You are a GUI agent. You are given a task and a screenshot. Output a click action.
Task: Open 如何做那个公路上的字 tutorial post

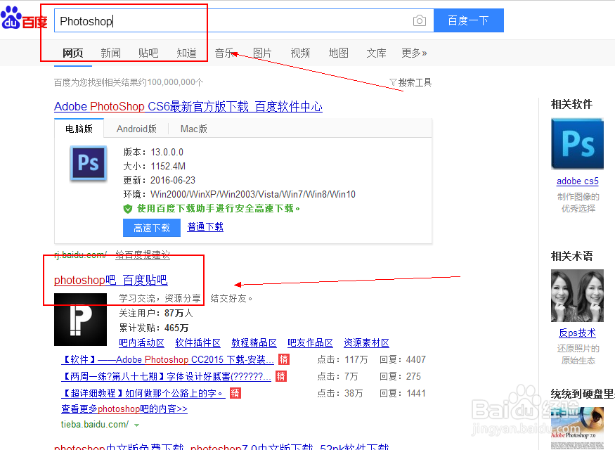pos(143,393)
